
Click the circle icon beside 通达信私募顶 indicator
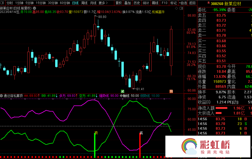tap(2, 95)
